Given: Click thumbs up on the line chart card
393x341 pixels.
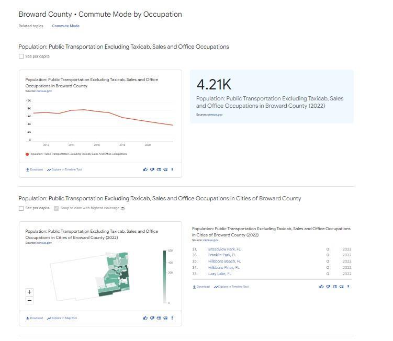Looking at the screenshot, I should pos(145,169).
